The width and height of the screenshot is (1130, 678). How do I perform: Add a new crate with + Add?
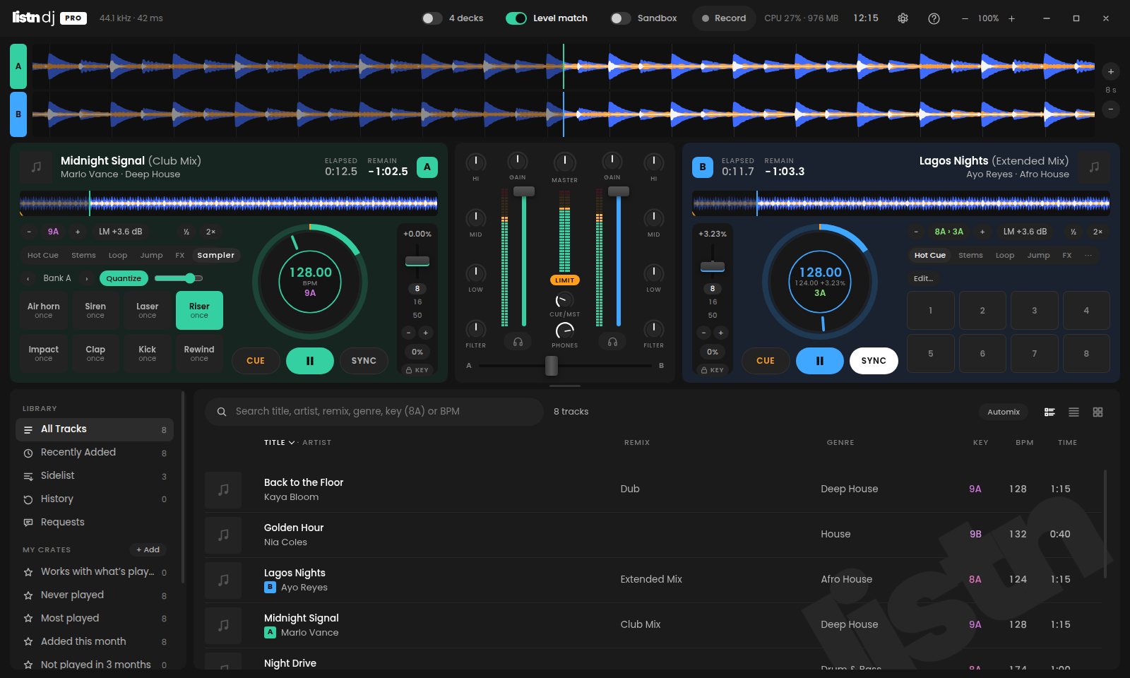[x=148, y=549]
